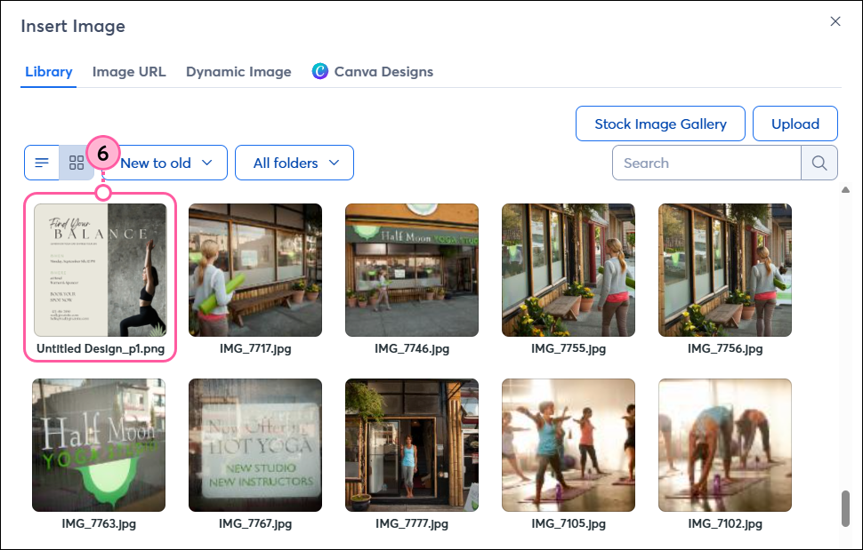The height and width of the screenshot is (550, 863).
Task: Open the "All folders" filter dropdown
Action: click(294, 163)
